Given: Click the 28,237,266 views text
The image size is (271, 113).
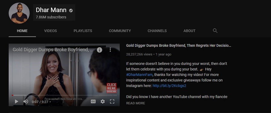Looking at the screenshot, I should coord(139,54).
